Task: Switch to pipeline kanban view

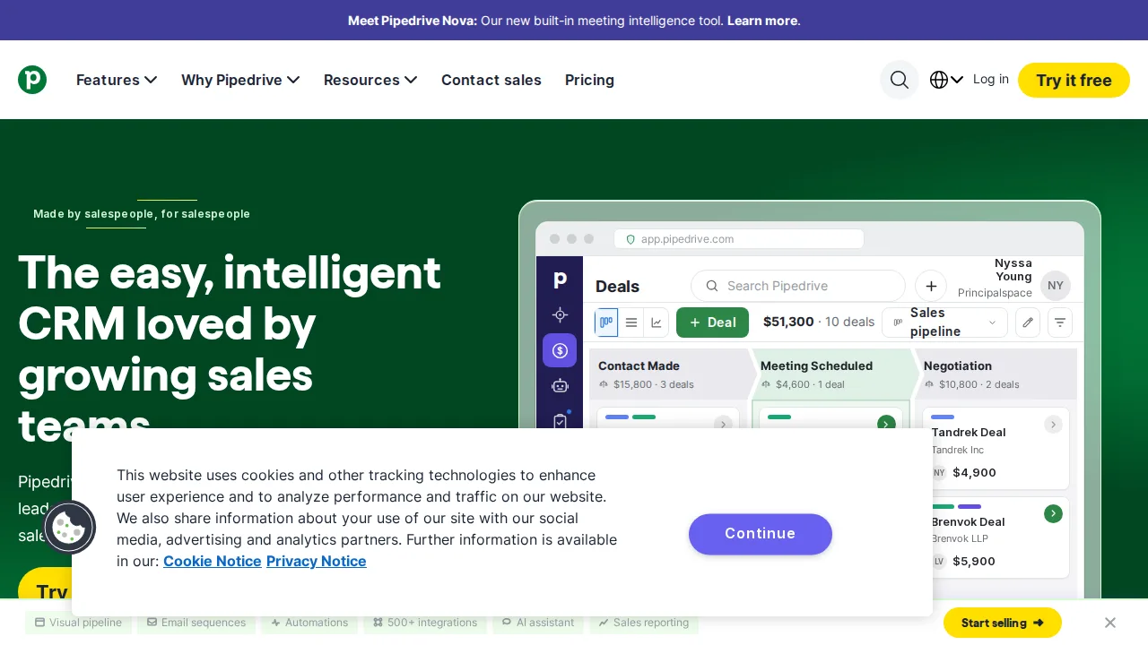Action: (606, 322)
